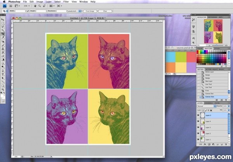Select the Crop tool in the toolbox
233x162 pixels.
(3, 34)
